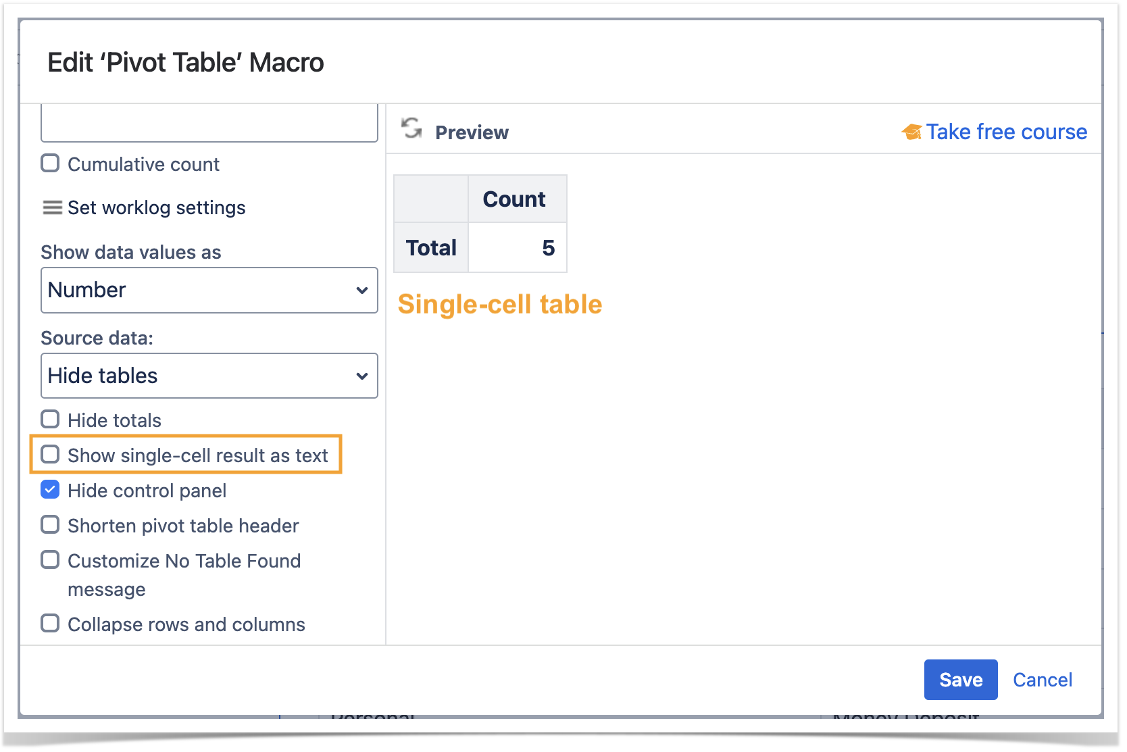This screenshot has height=752, width=1127.
Task: Open the Show data values as dropdown
Action: pyautogui.click(x=209, y=291)
